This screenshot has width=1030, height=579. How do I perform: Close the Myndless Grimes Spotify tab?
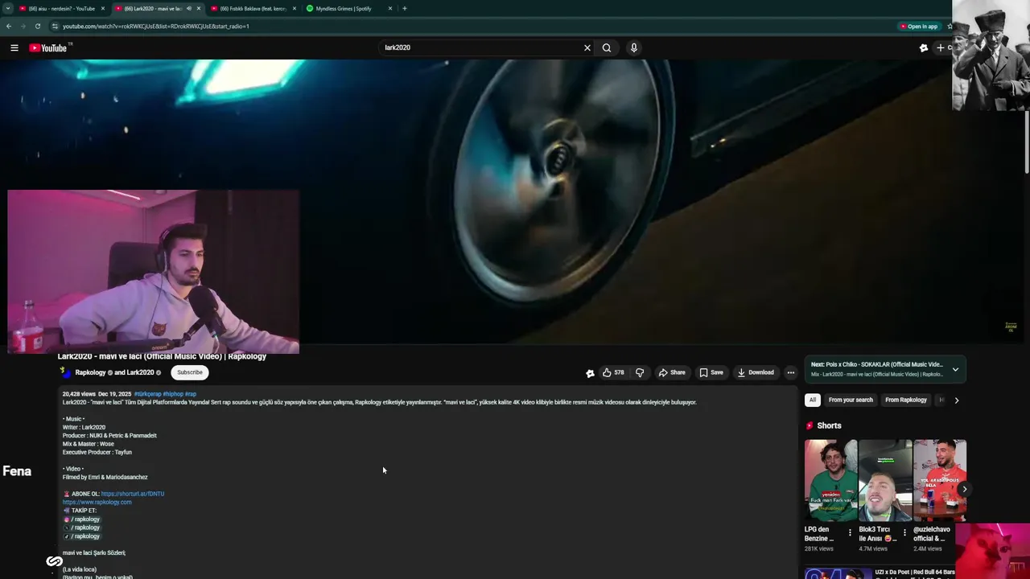[x=390, y=8]
